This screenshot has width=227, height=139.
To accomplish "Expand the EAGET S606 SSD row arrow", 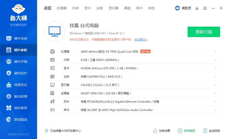I will point(215,93).
